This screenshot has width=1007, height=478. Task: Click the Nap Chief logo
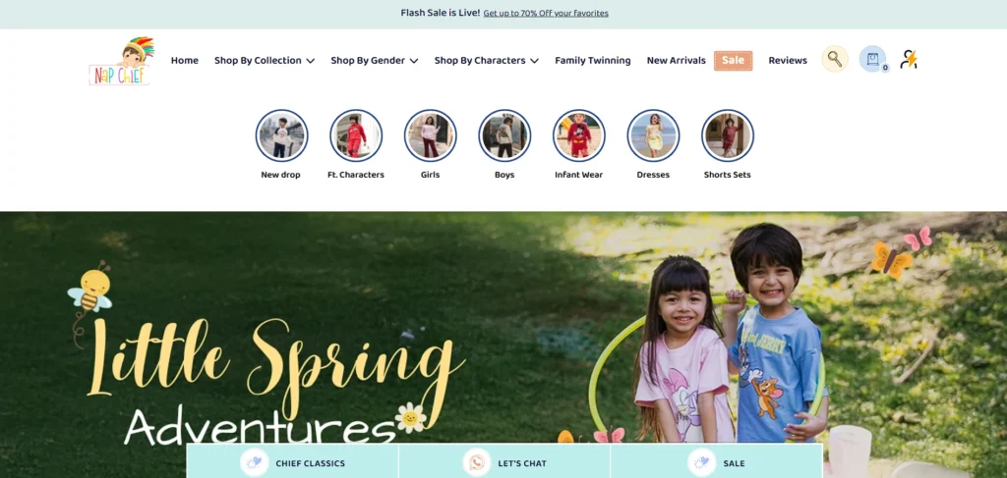point(121,61)
